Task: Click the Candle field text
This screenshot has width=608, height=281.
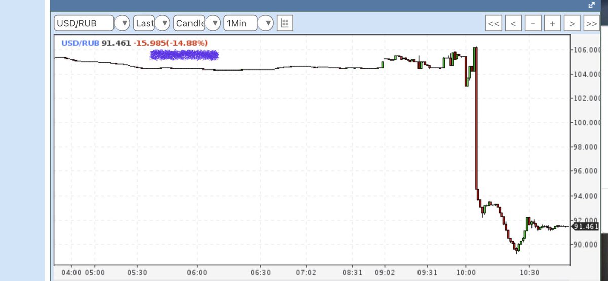Action: point(190,23)
